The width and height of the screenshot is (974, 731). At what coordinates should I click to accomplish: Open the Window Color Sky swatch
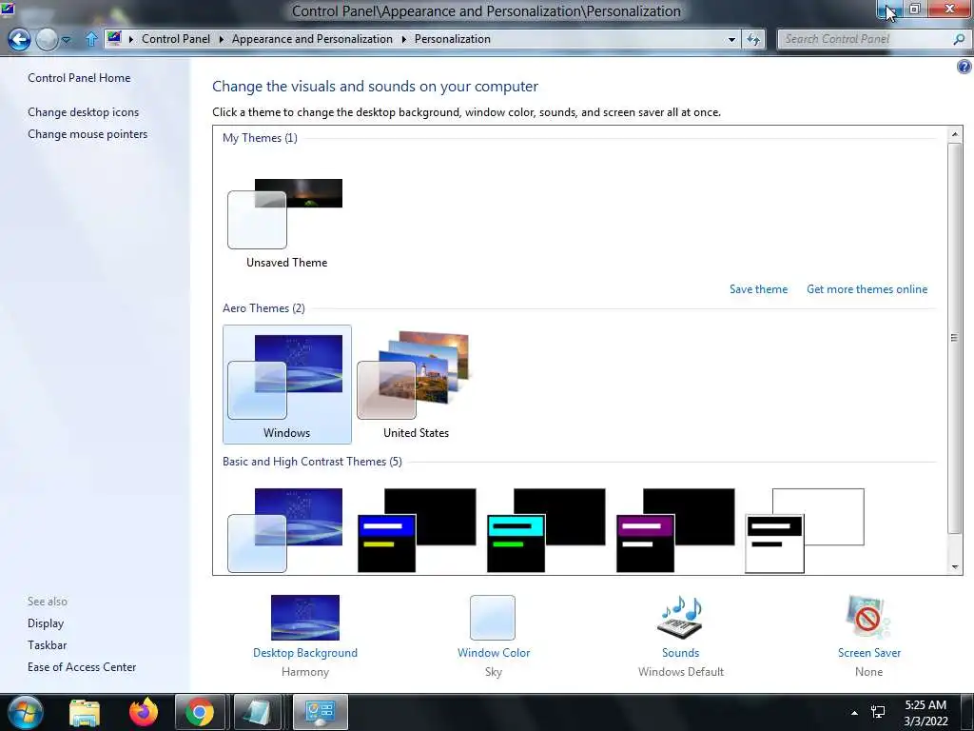[493, 617]
